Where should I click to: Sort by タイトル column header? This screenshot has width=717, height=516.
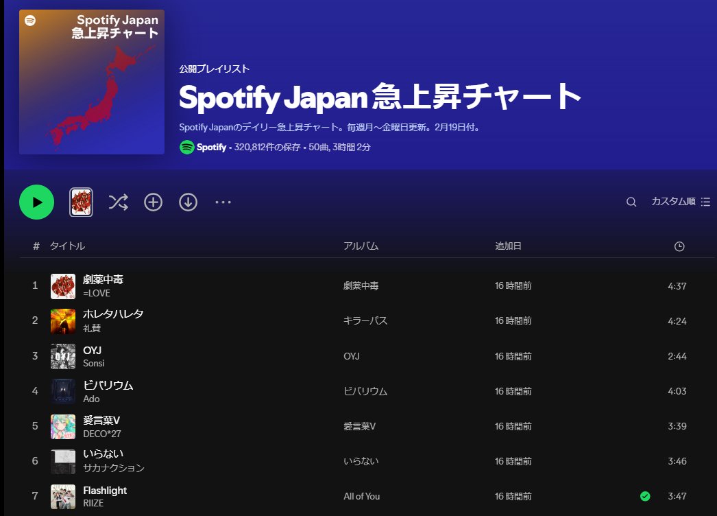click(67, 246)
